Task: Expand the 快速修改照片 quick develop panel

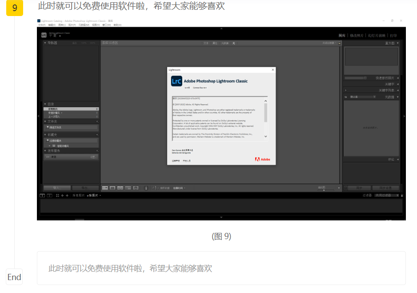Action: [398, 78]
